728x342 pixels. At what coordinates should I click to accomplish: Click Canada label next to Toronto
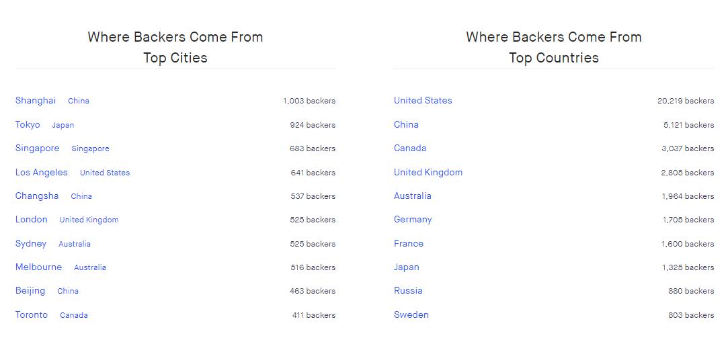74,315
